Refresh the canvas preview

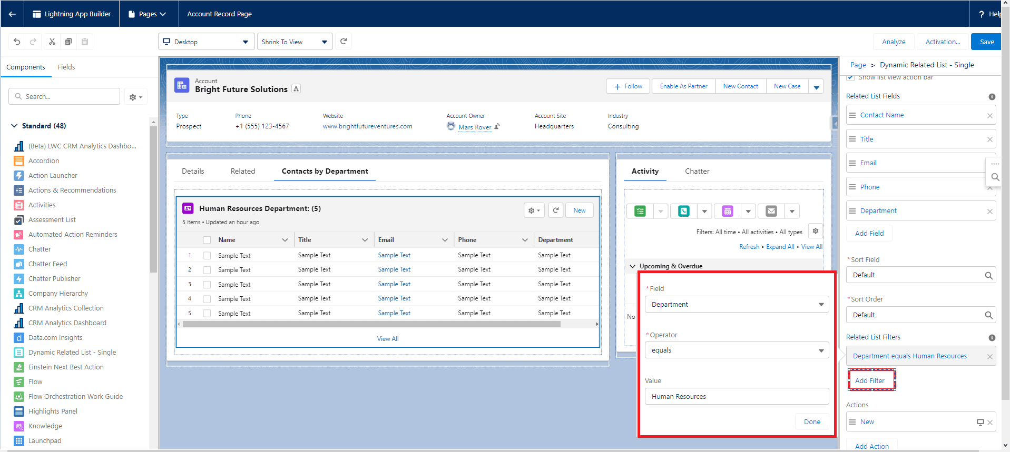point(344,42)
